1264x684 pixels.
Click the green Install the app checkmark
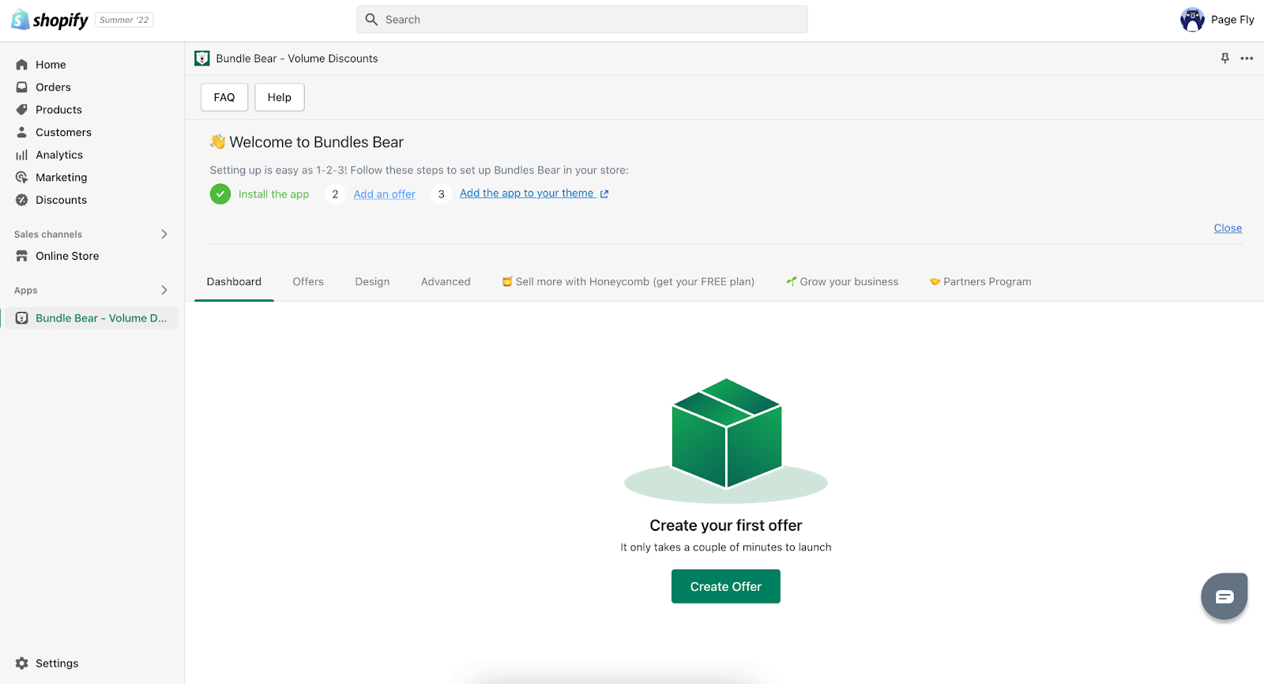point(220,194)
